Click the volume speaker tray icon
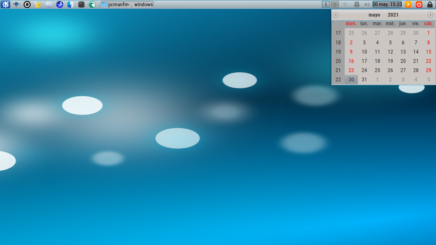Image resolution: width=436 pixels, height=245 pixels. (367, 4)
